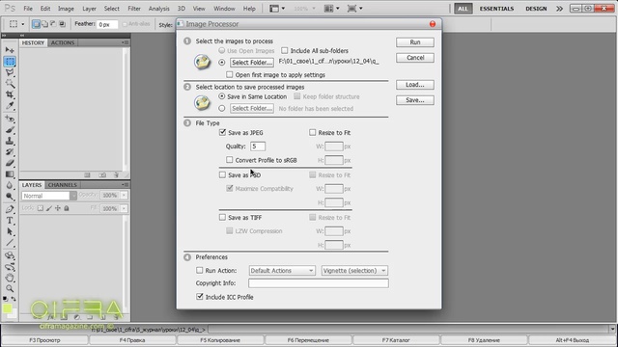Enable the Save as TIFF checkbox
This screenshot has width=618, height=347.
222,217
